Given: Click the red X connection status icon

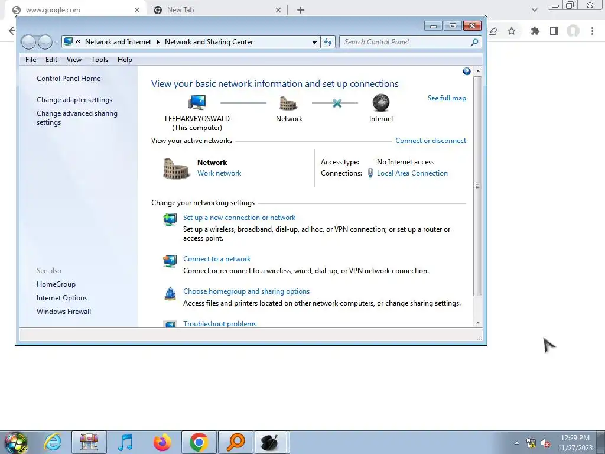Looking at the screenshot, I should click(337, 103).
